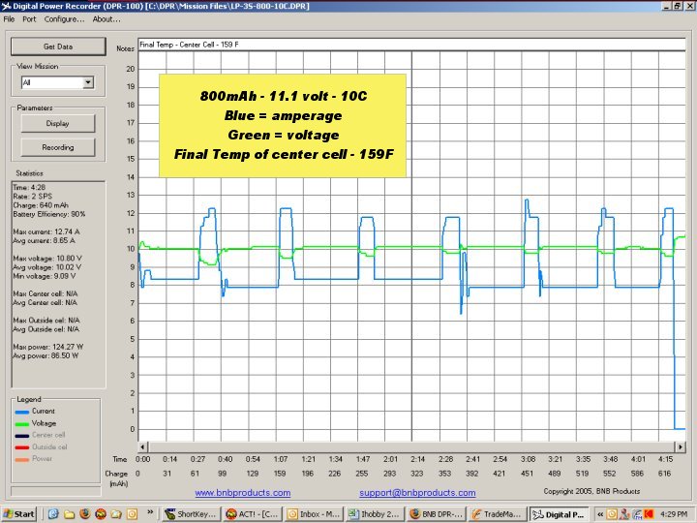Image resolution: width=697 pixels, height=523 pixels.
Task: Click into the Notes text field
Action: coord(411,45)
